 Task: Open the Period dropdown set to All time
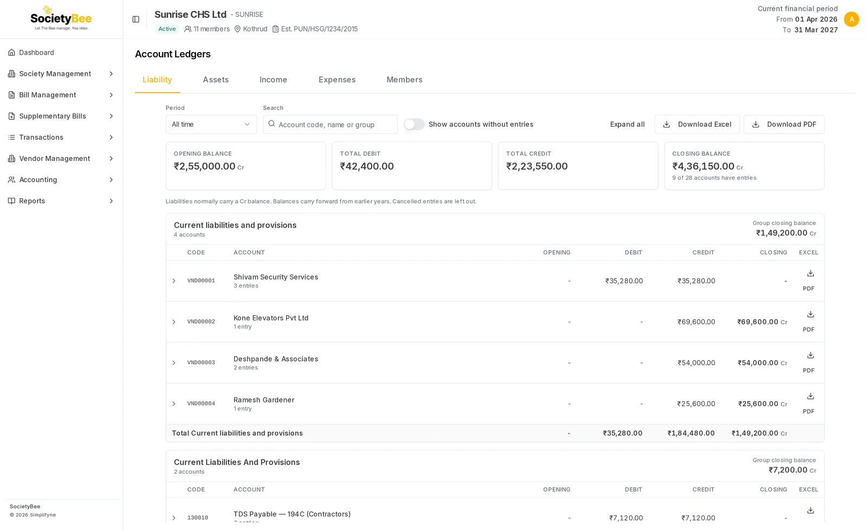211,124
